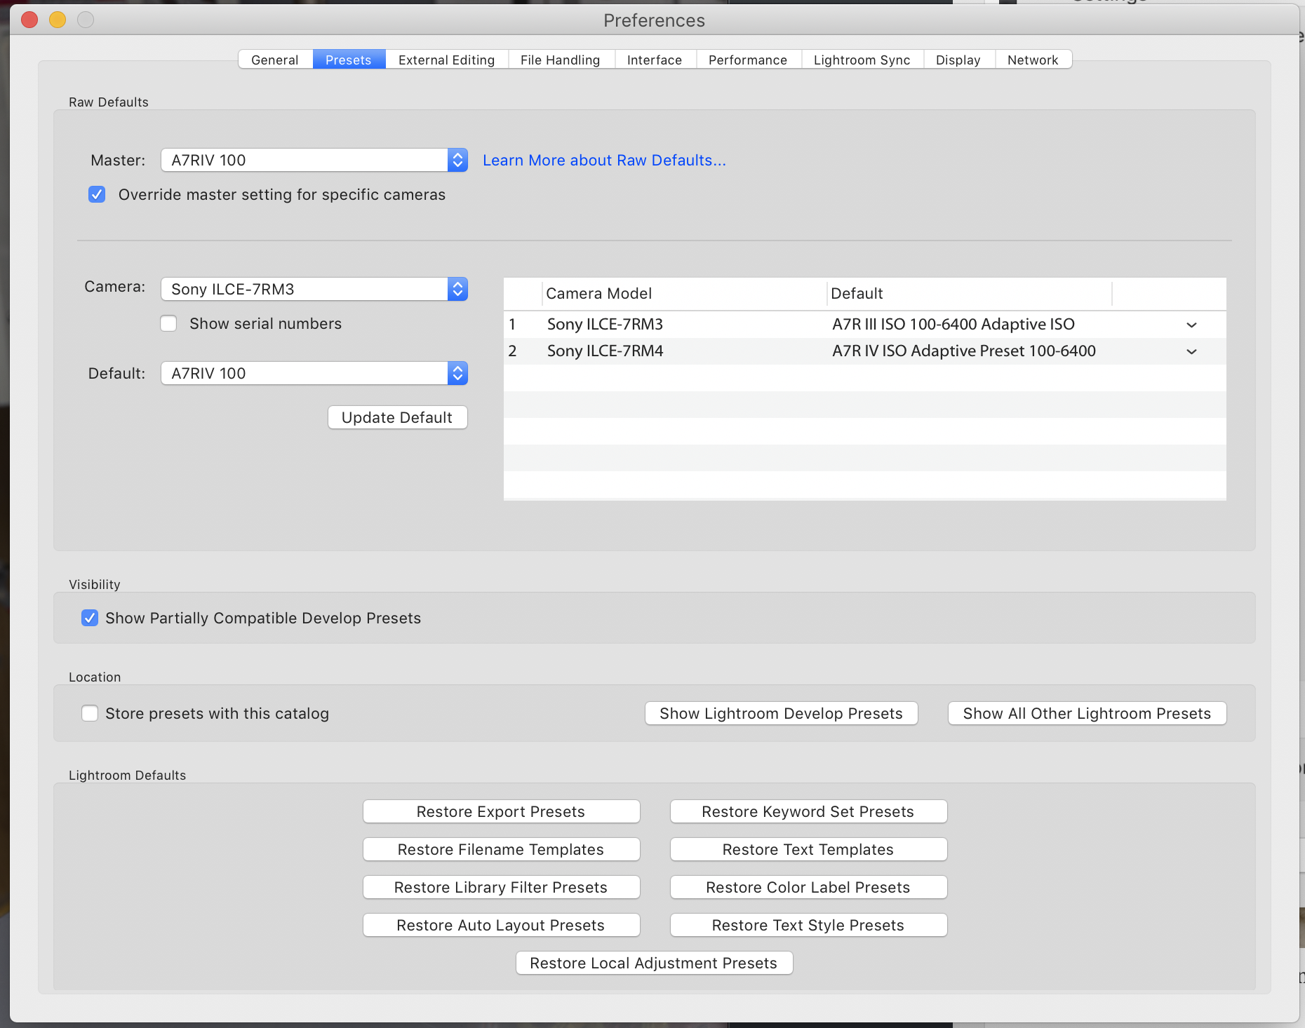1305x1028 pixels.
Task: Open the External Editing tab
Action: click(446, 60)
